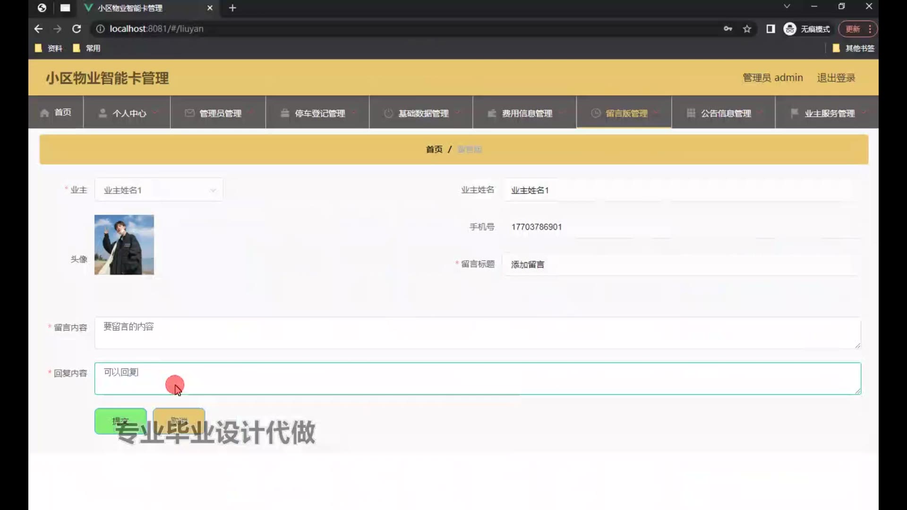Click the flag icon beside 业主服务管理
Screen dimensions: 907x510
pos(795,113)
